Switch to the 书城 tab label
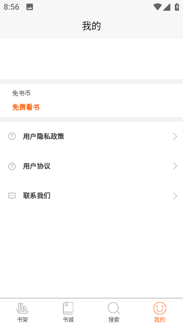 (x=68, y=319)
